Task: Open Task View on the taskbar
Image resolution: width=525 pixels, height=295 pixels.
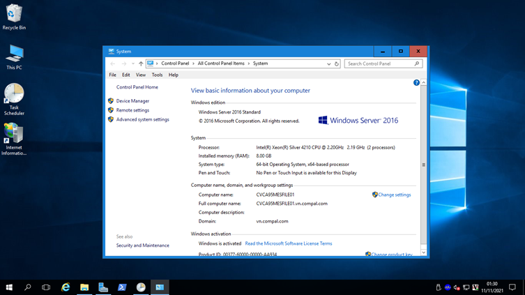Action: 46,287
